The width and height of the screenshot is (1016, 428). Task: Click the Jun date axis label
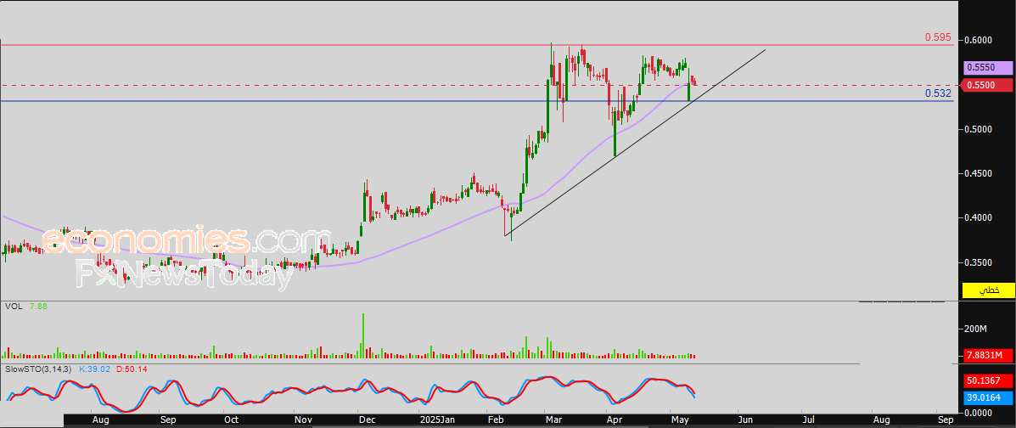tap(746, 421)
